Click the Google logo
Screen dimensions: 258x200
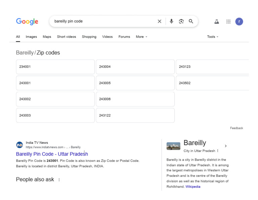coord(27,22)
